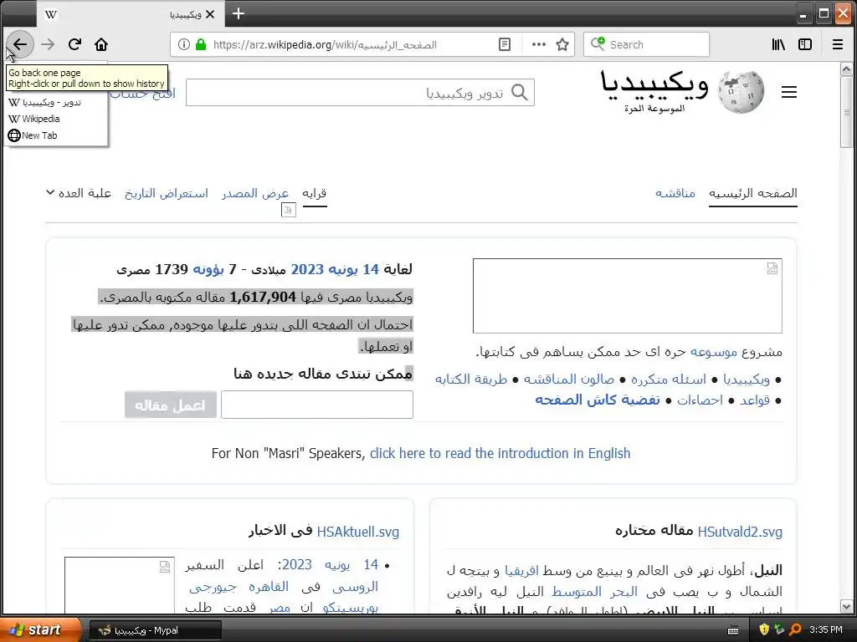Click the broken image placeholder in intro box
Screen dimensions: 857x642
(628, 296)
